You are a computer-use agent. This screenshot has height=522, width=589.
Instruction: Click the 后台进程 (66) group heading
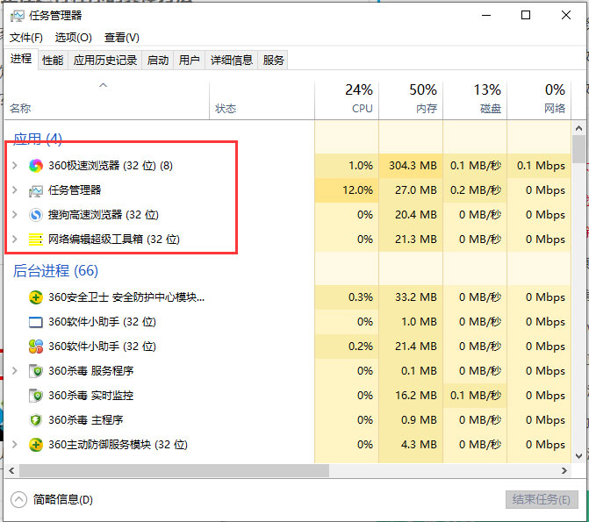point(55,271)
